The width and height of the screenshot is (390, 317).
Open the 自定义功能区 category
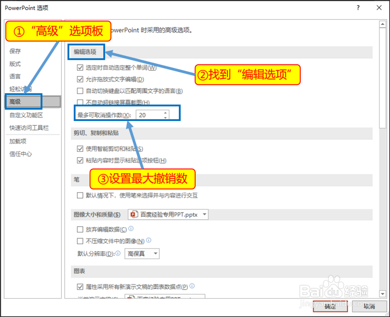pos(26,115)
